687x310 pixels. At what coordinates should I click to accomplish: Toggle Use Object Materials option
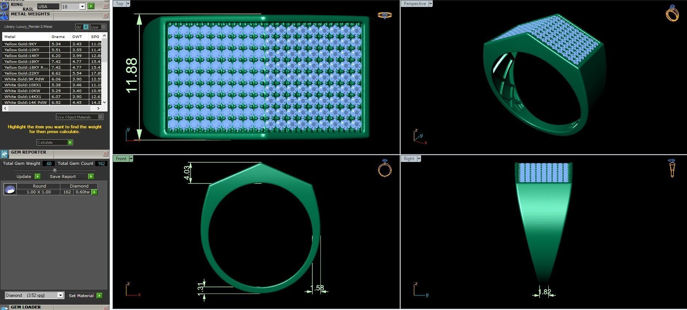click(80, 117)
